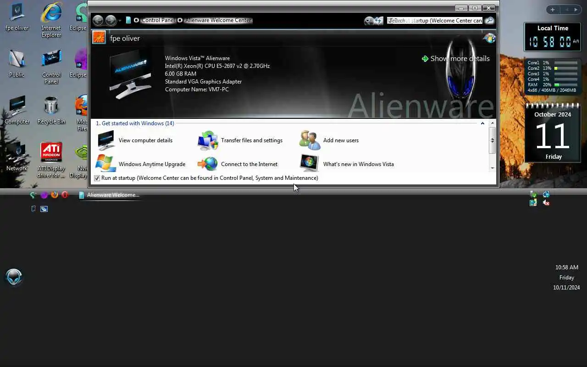Launch Firefox from quick launch bar
The height and width of the screenshot is (367, 587).
pos(55,195)
